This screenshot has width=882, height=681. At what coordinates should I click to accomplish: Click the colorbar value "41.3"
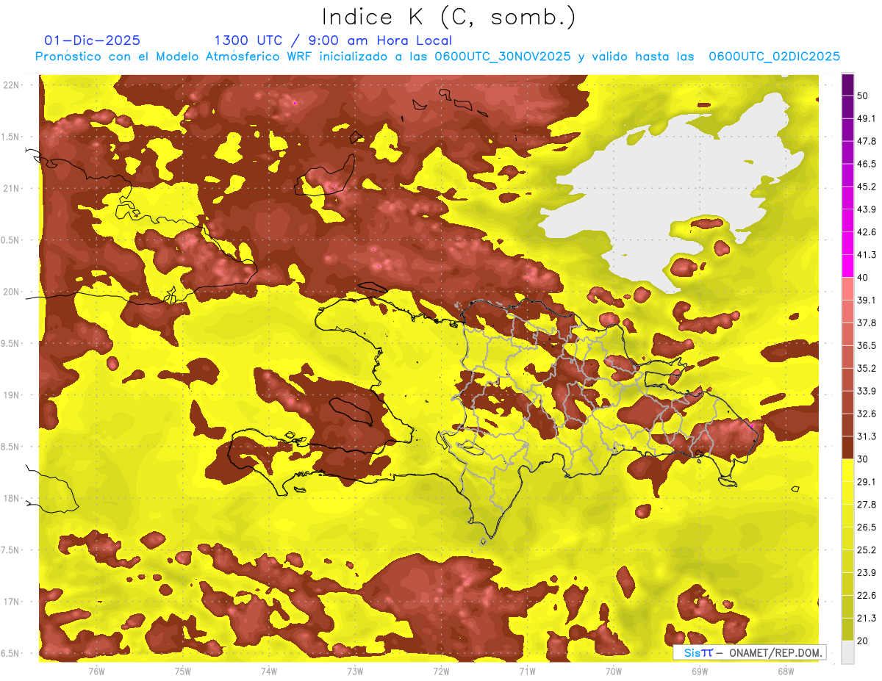(x=867, y=255)
